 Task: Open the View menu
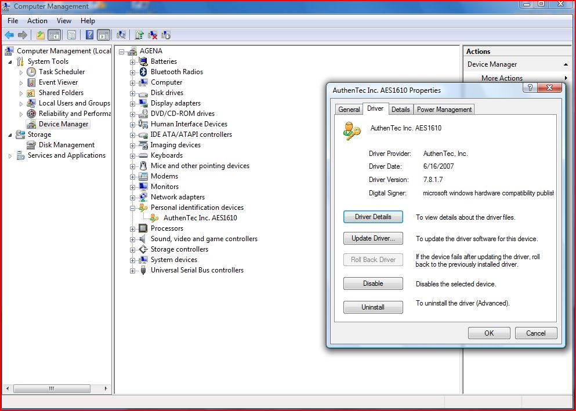[x=64, y=21]
